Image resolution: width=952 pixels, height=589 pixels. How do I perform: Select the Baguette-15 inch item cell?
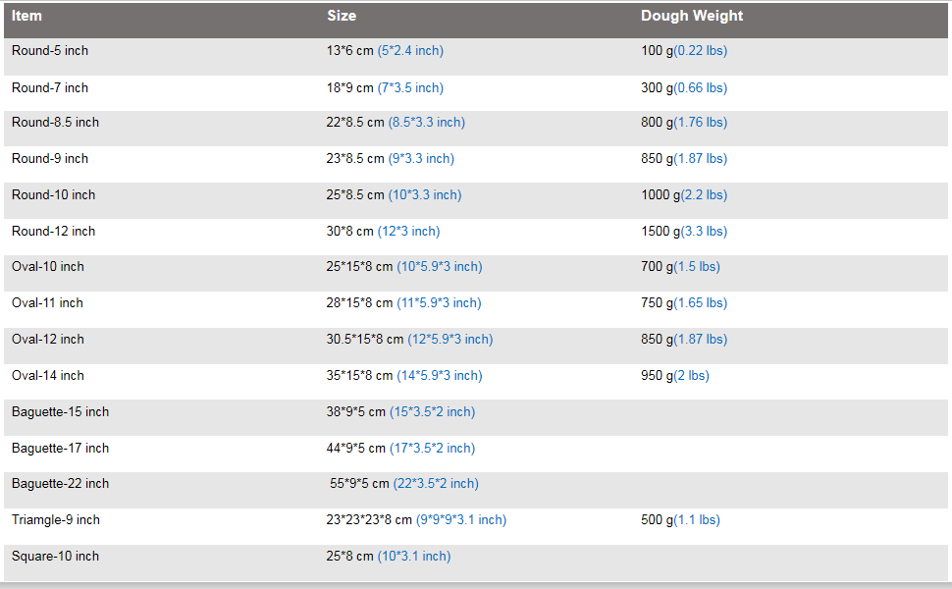60,412
